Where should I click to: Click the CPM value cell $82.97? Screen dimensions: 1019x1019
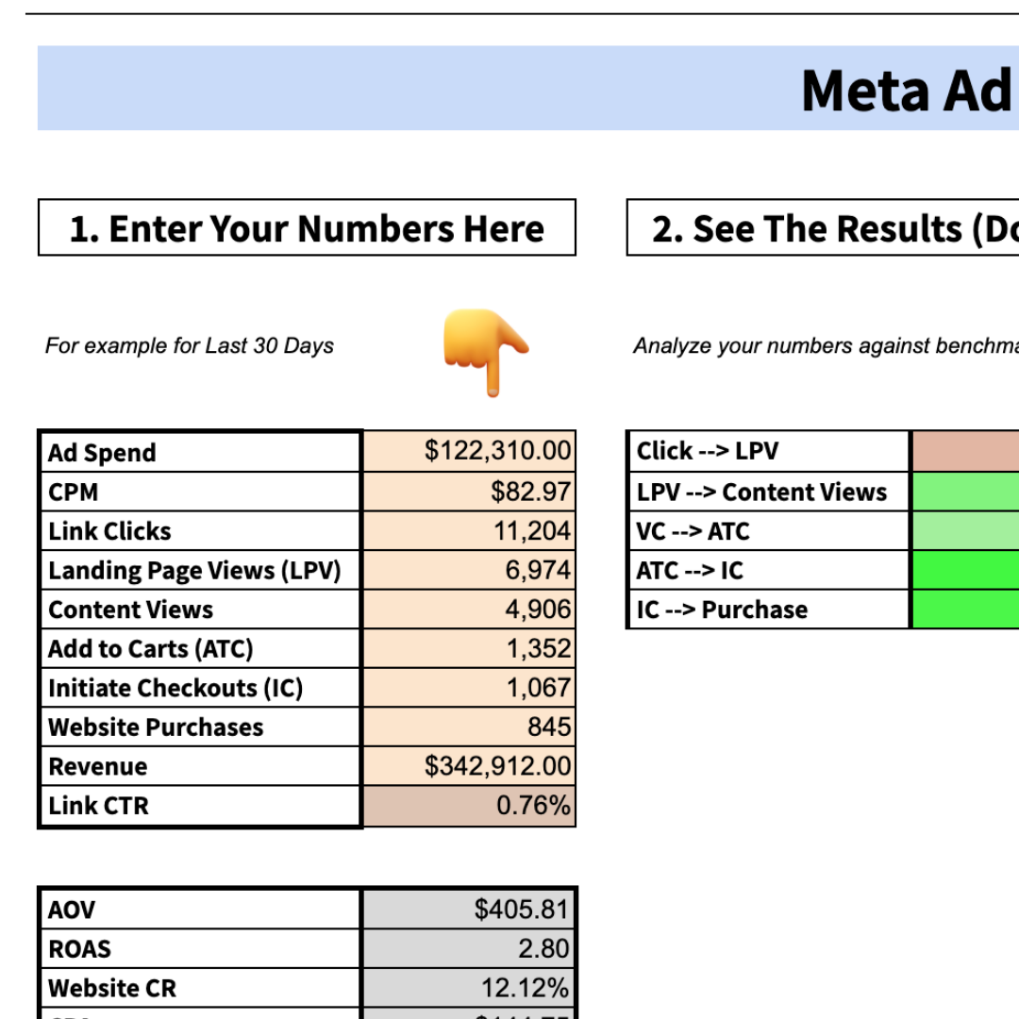pos(469,491)
